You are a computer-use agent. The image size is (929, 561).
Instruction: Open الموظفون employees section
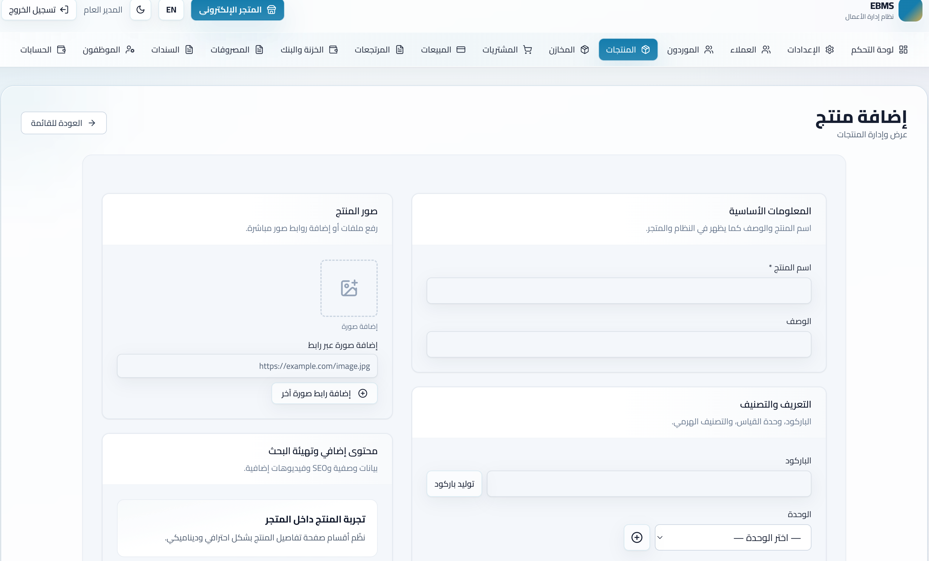(x=109, y=50)
